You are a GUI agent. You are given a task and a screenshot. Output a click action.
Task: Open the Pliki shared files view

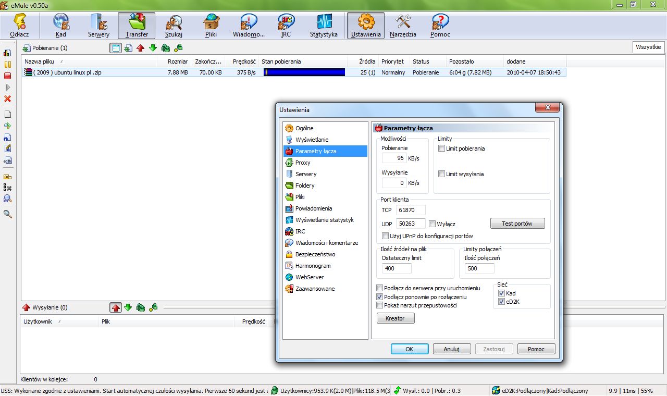pos(211,26)
